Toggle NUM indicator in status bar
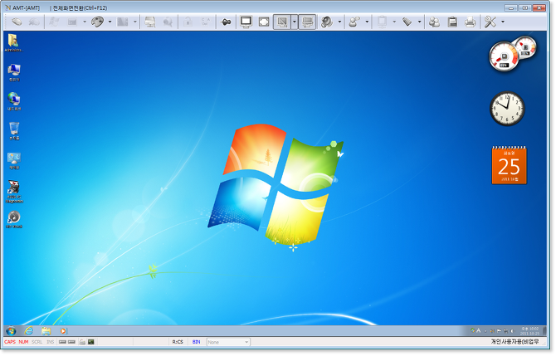Screen dimensions: 556x356 click(23, 342)
